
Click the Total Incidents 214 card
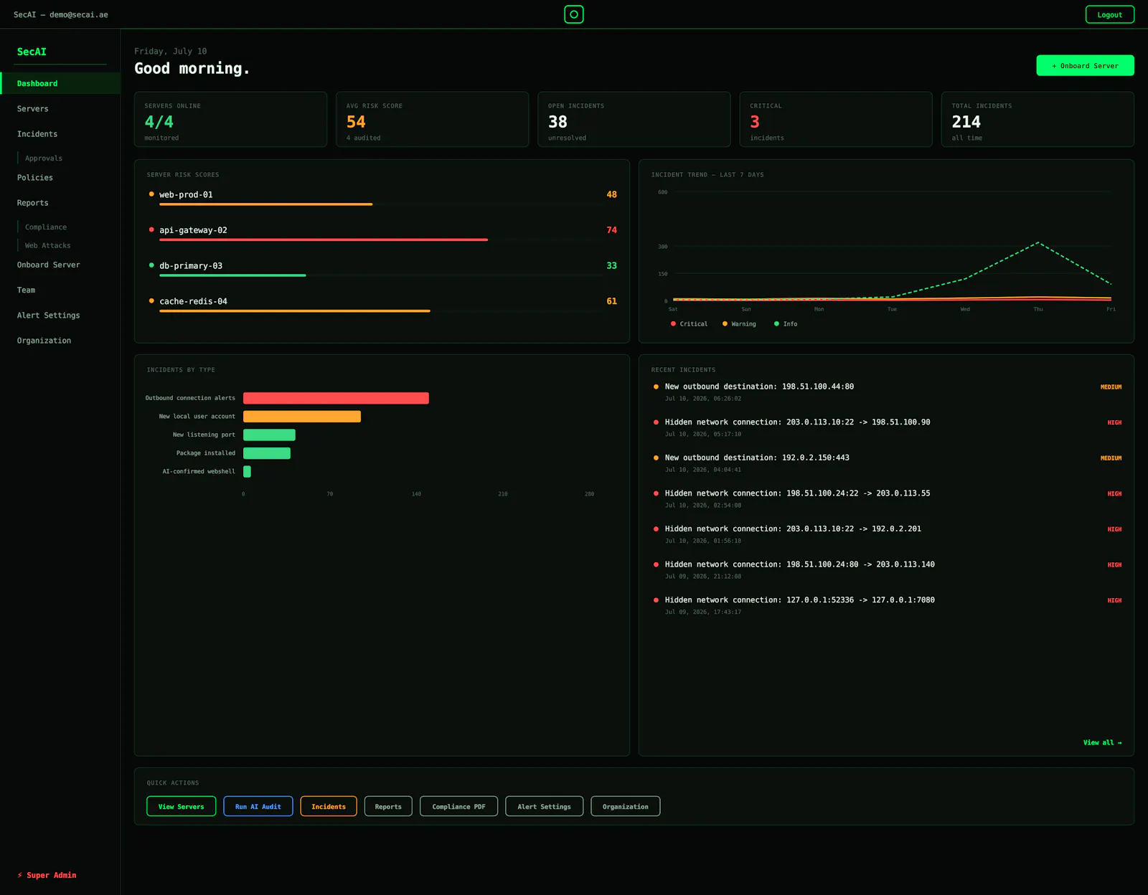click(x=1038, y=119)
